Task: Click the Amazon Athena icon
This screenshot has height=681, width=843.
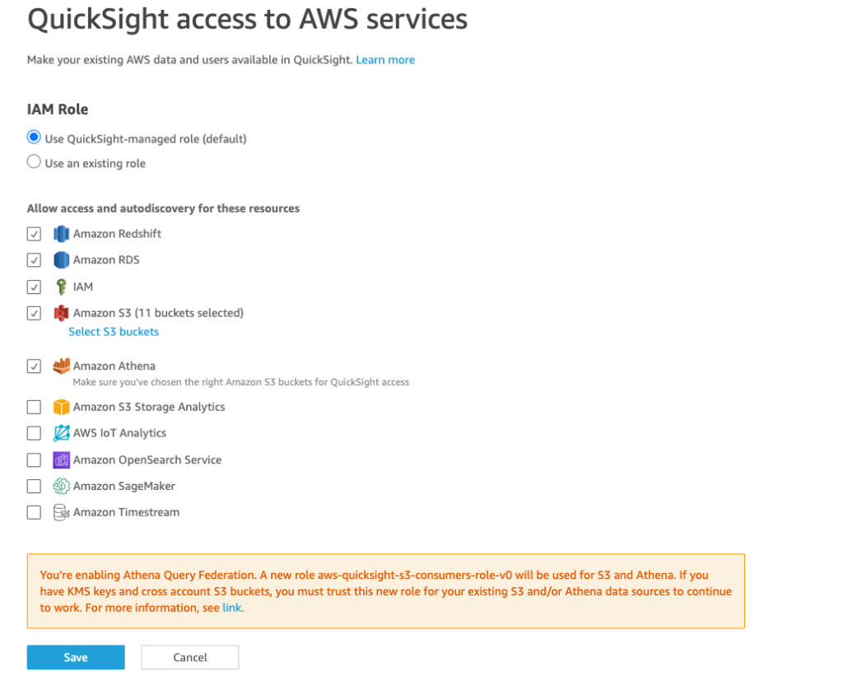Action: click(x=59, y=366)
